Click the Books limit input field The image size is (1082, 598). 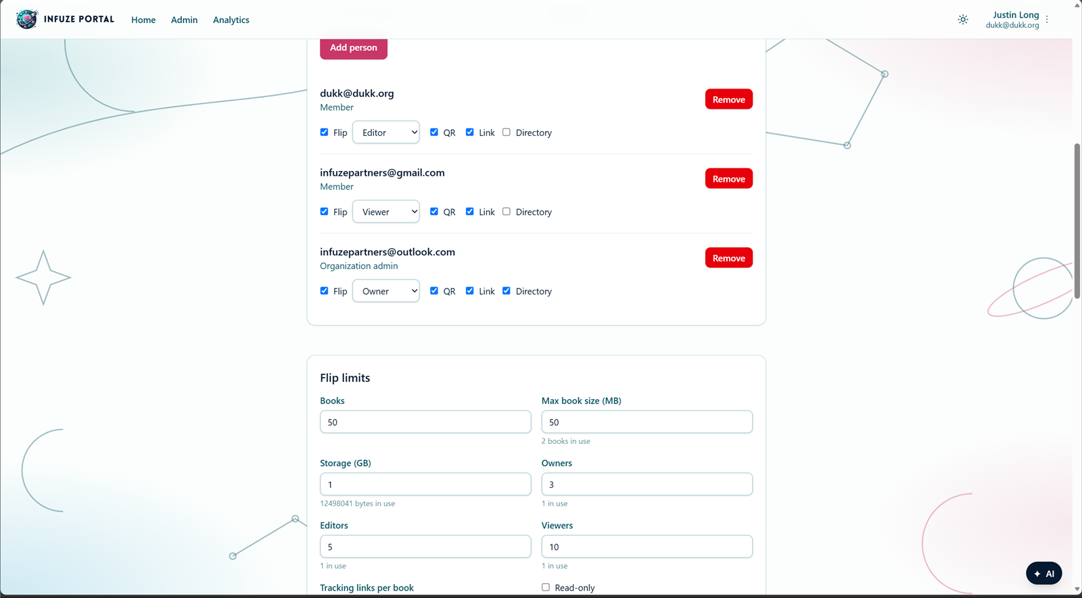click(425, 422)
